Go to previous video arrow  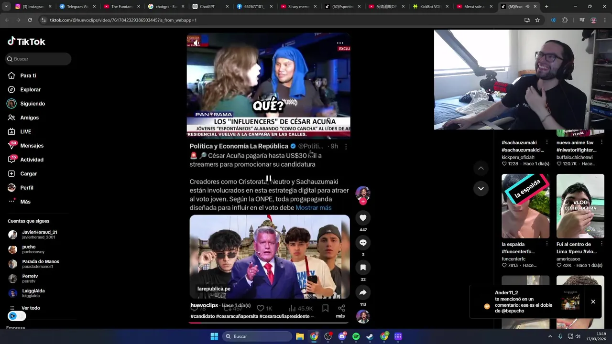[481, 168]
